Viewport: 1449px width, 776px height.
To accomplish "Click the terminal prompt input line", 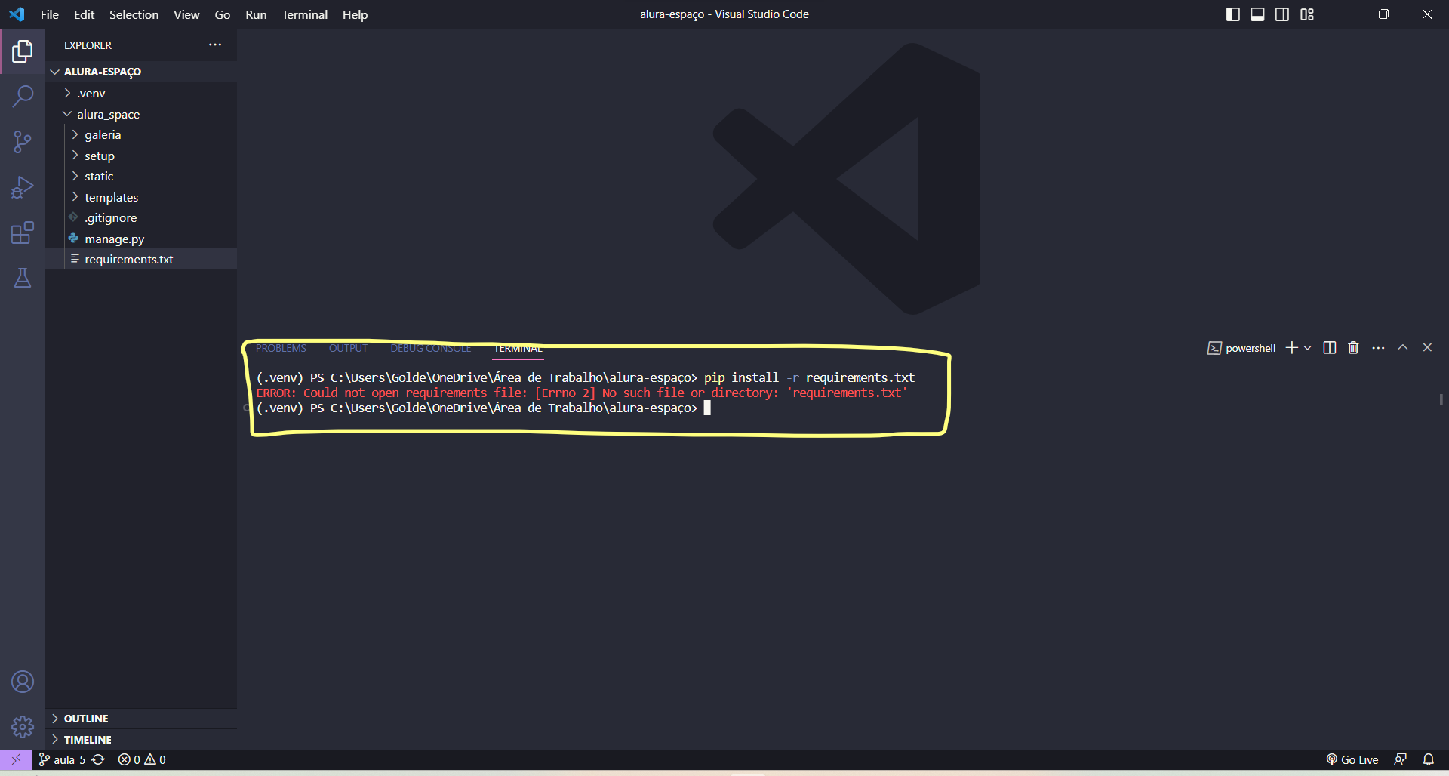I will point(483,408).
